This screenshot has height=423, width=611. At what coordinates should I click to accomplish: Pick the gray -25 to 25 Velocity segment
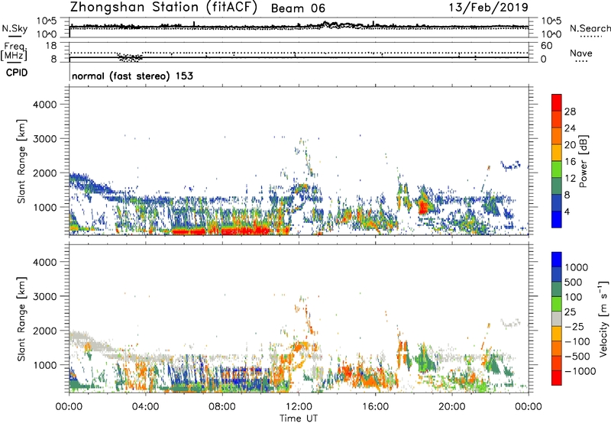point(557,318)
